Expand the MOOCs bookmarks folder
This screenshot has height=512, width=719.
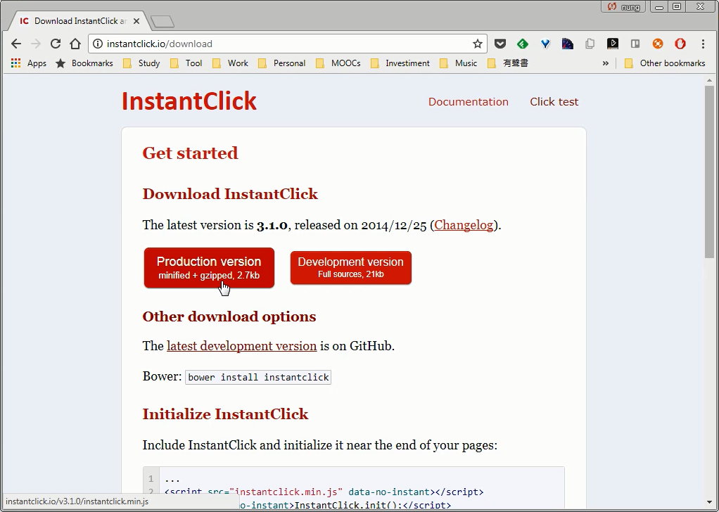tap(338, 63)
